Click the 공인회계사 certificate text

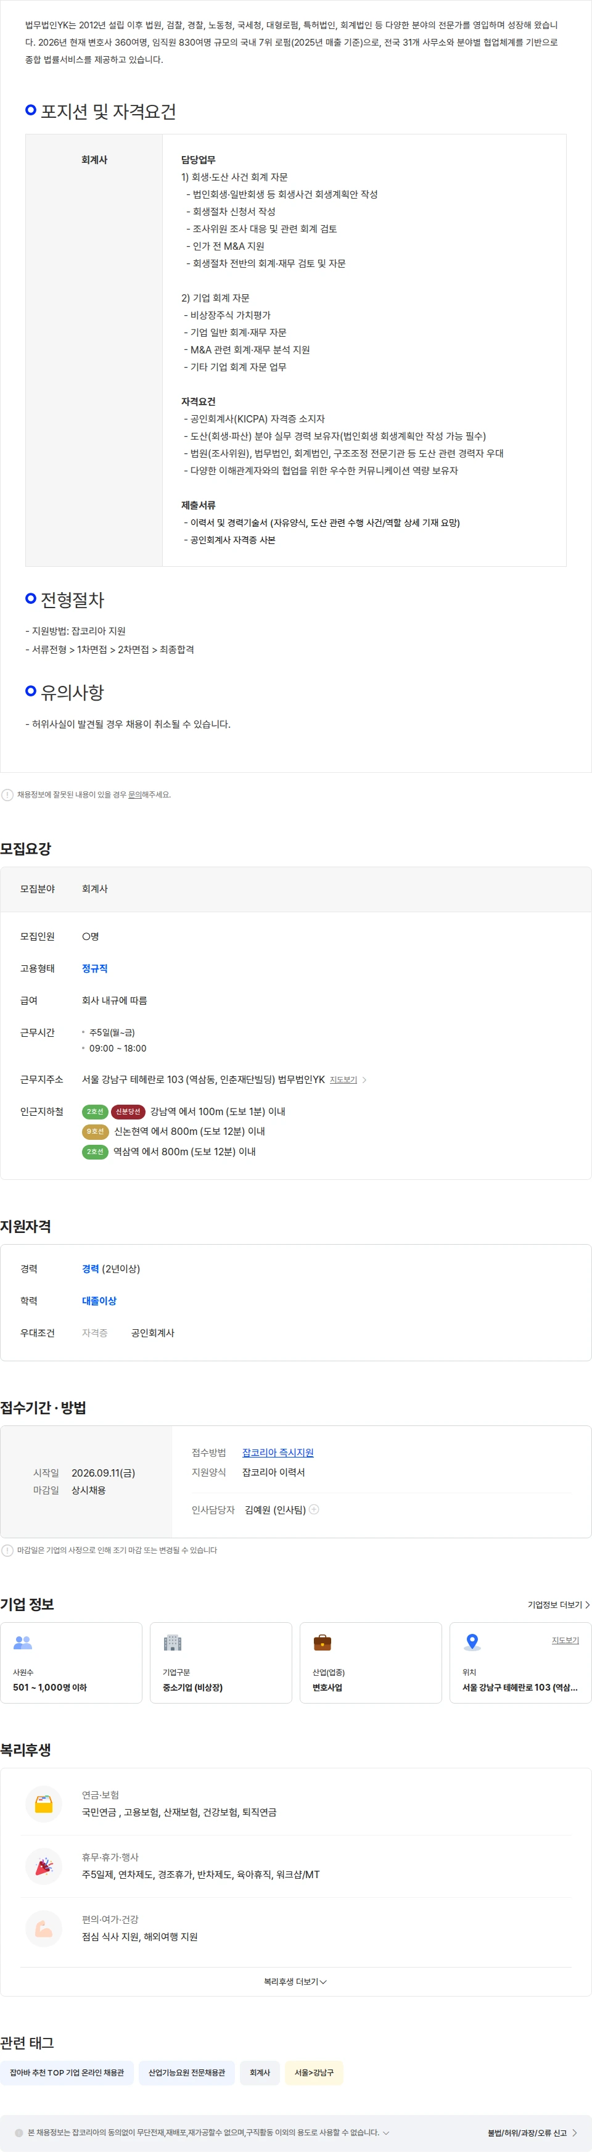click(153, 1332)
